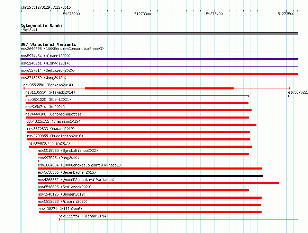Screen dimensions: 308x233
Task: Select the purple nsv5974464 Almarri2020 variant bar
Action: click(x=159, y=59)
